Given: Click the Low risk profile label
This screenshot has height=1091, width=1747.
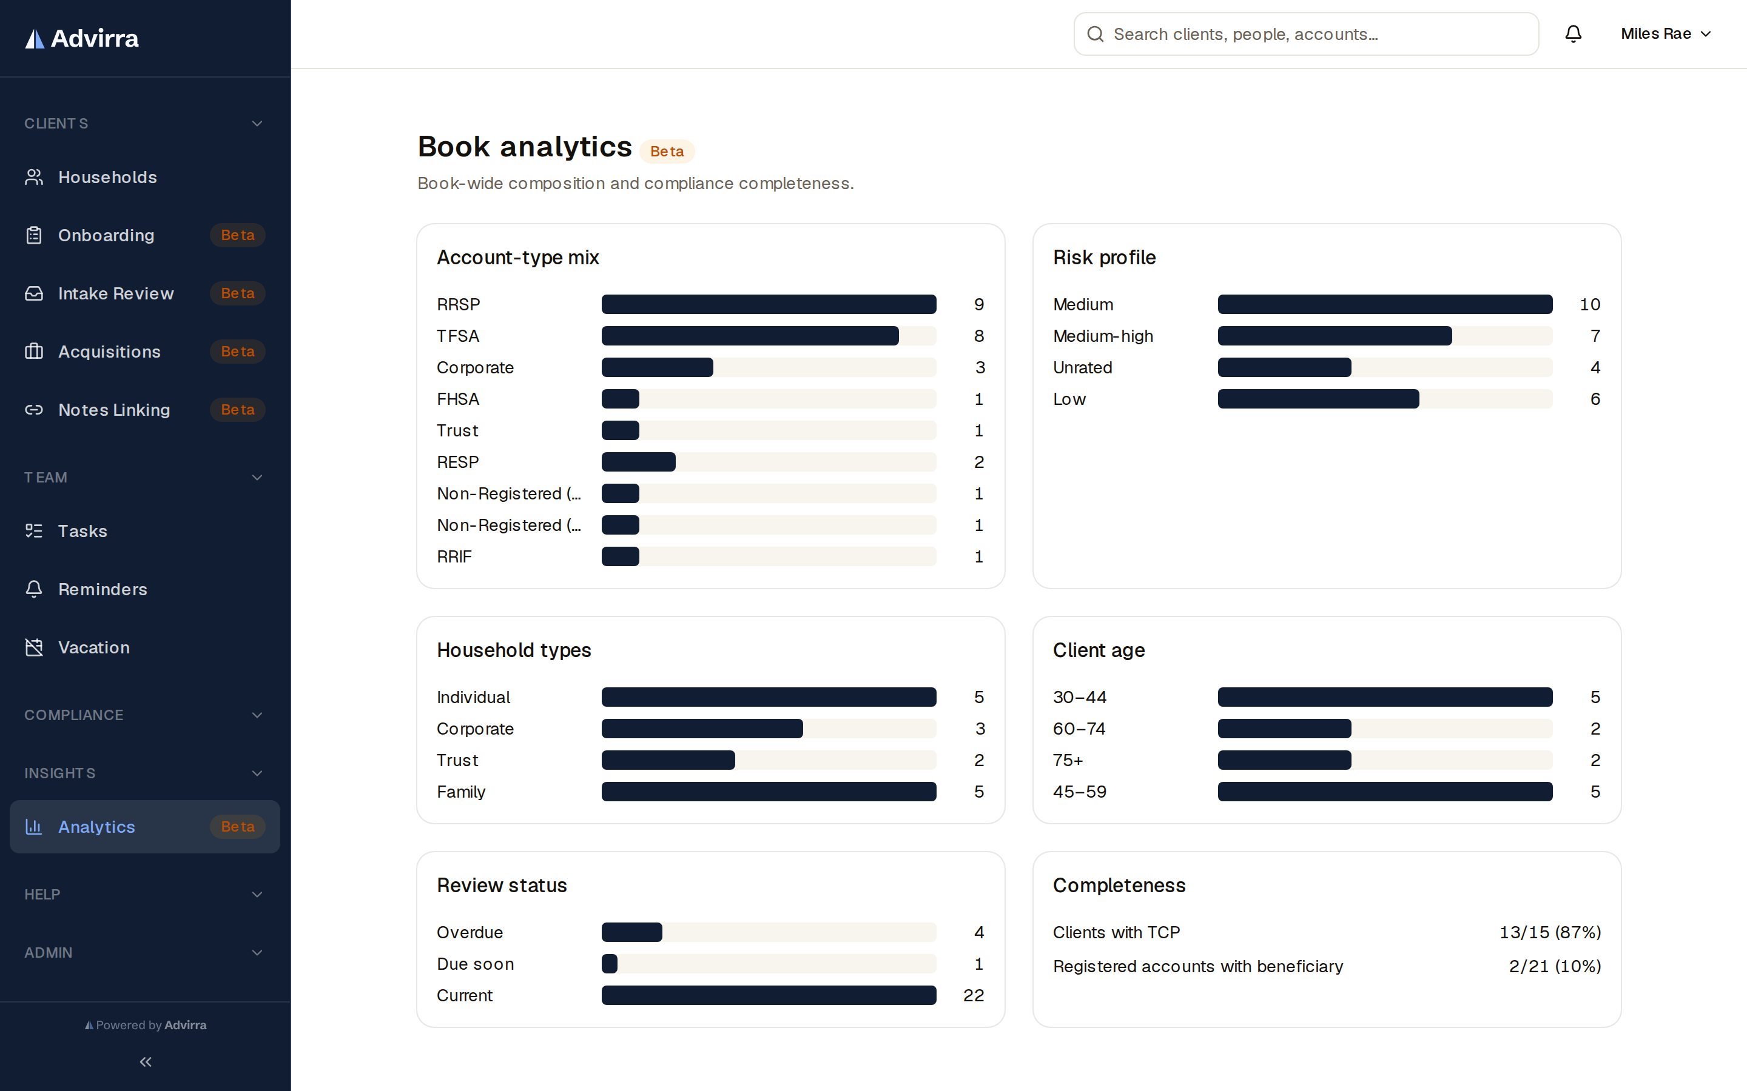Looking at the screenshot, I should coord(1069,399).
